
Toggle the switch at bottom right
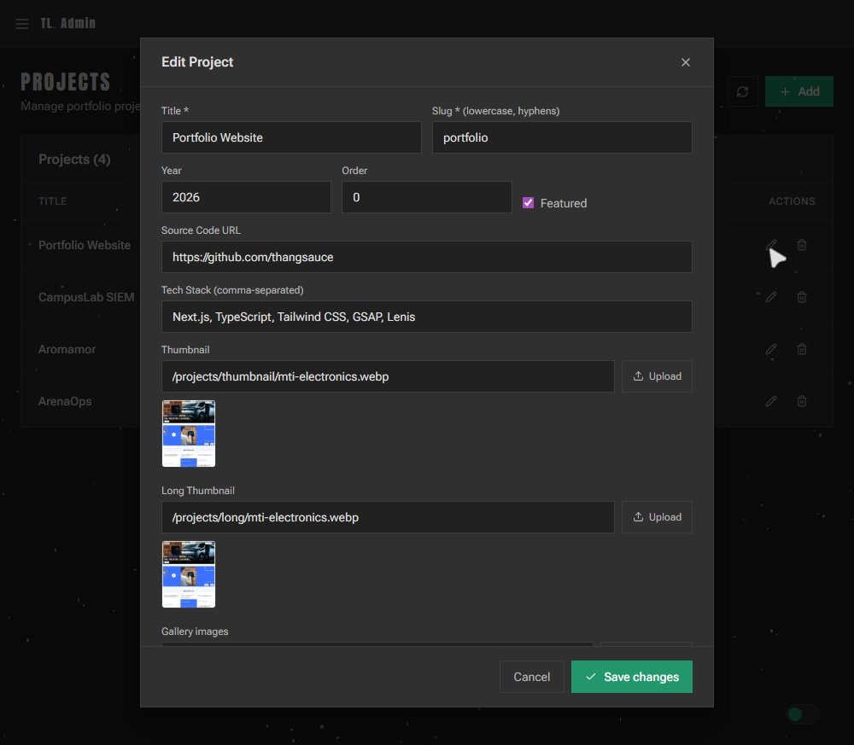pos(803,714)
